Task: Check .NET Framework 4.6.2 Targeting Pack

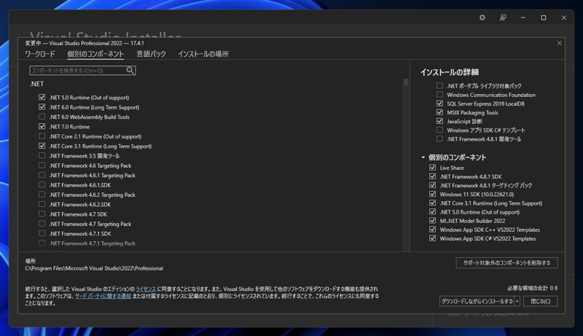Action: [42, 195]
